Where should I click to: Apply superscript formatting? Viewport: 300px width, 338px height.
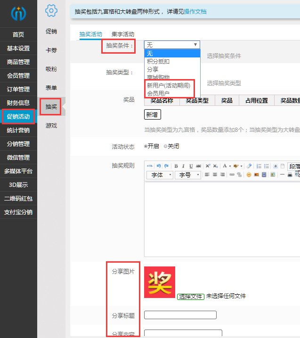208,166
